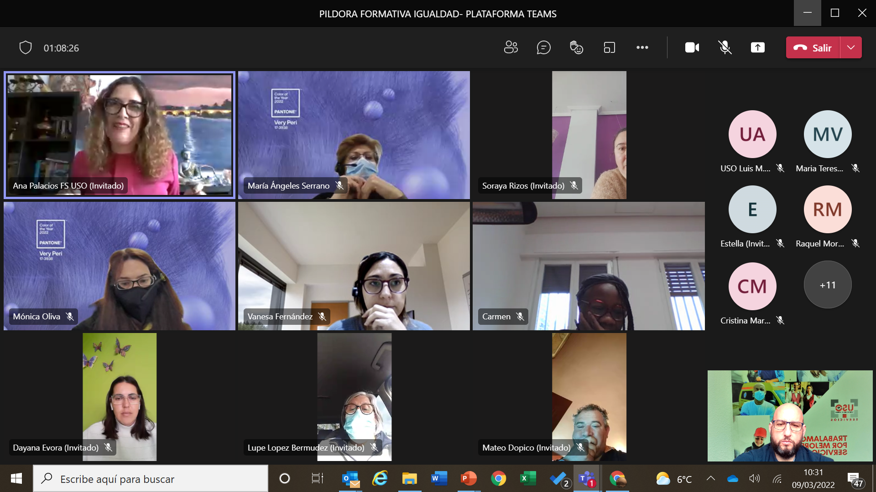Expand the Salir options dropdown arrow
Viewport: 876px width, 492px height.
pyautogui.click(x=851, y=47)
